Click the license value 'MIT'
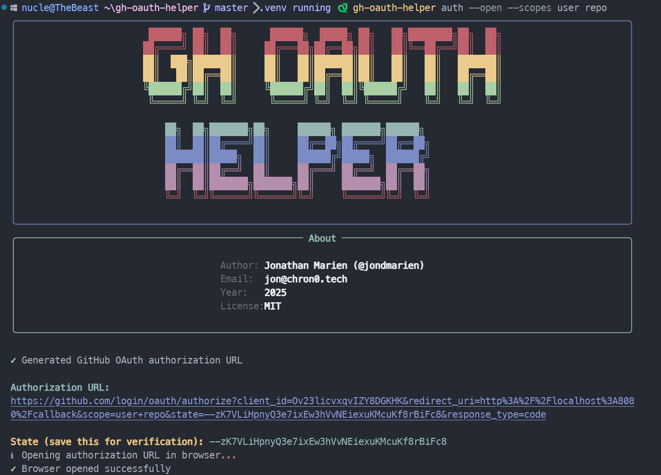The image size is (661, 475). coord(273,306)
